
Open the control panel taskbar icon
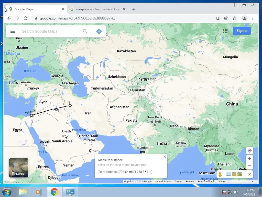pos(70,192)
